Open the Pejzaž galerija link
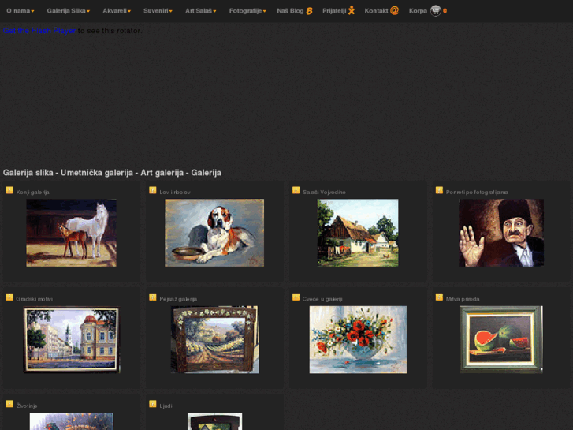The height and width of the screenshot is (430, 573). 178,299
